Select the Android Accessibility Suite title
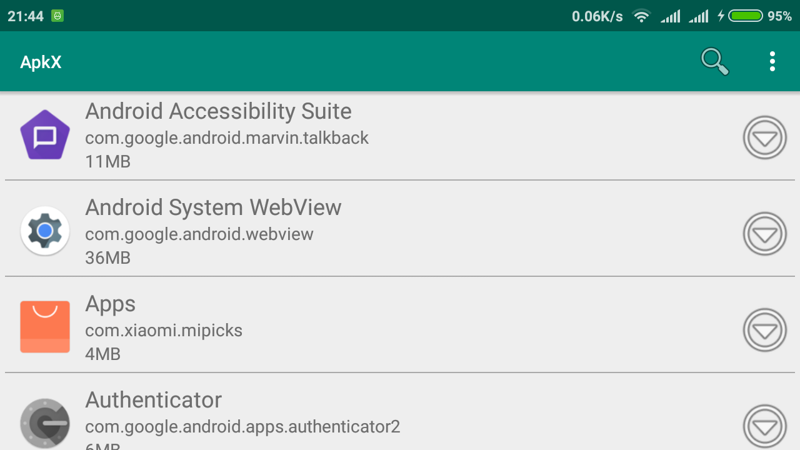Screen dimensions: 800x450 click(218, 111)
